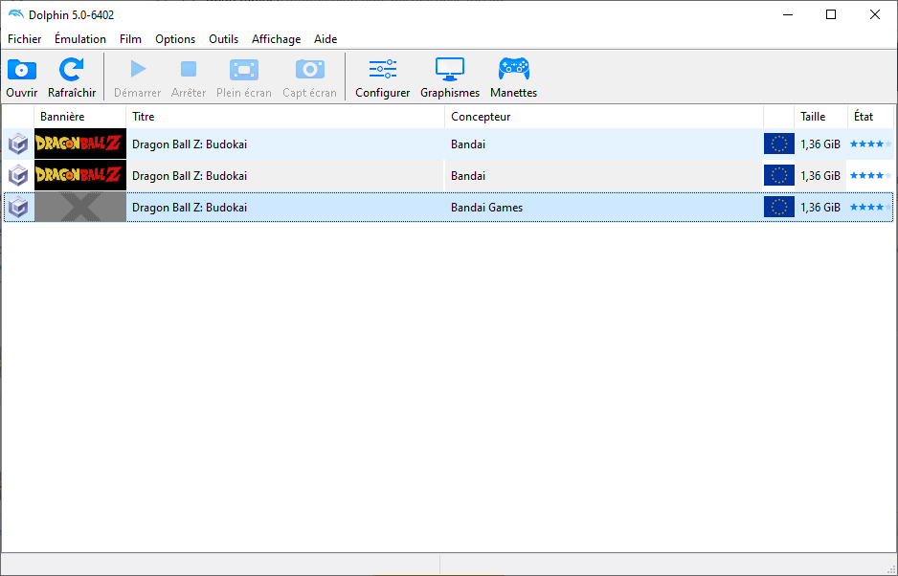The height and width of the screenshot is (576, 898).
Task: Open Manettes controller icon
Action: [x=514, y=69]
